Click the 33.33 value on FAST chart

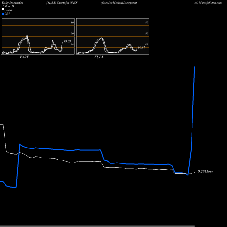[67, 41]
